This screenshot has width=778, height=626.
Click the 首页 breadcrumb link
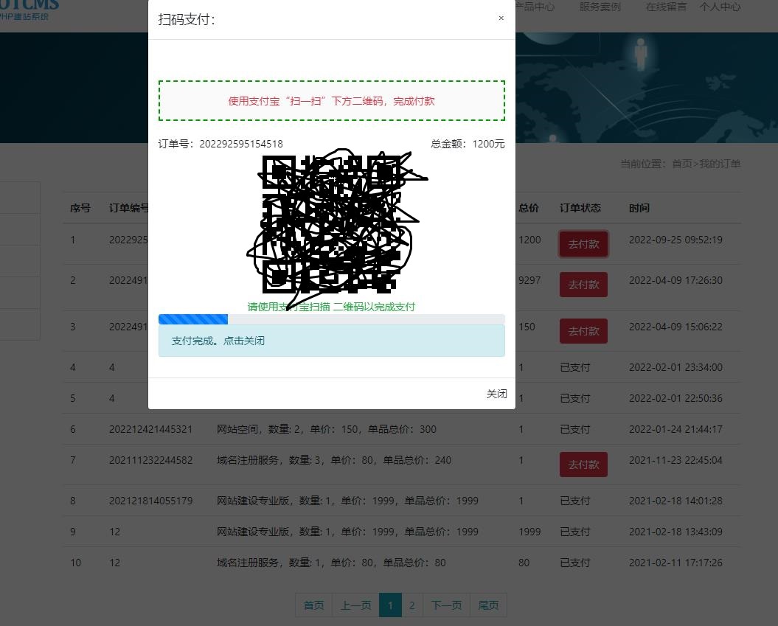point(681,164)
